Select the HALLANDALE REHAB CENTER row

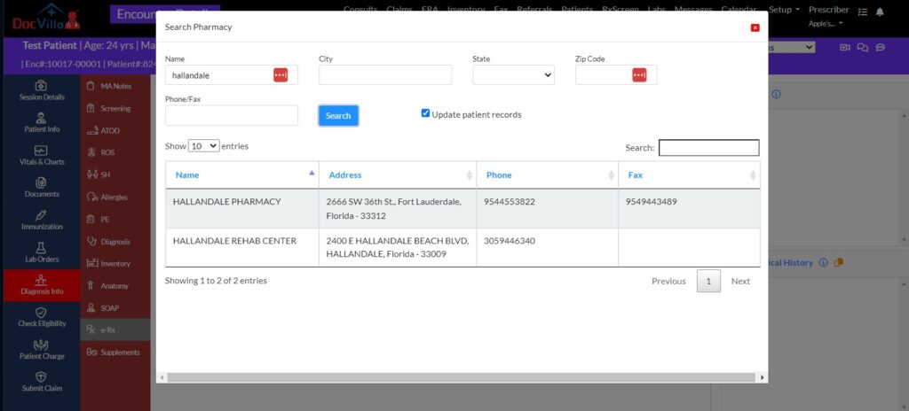462,247
